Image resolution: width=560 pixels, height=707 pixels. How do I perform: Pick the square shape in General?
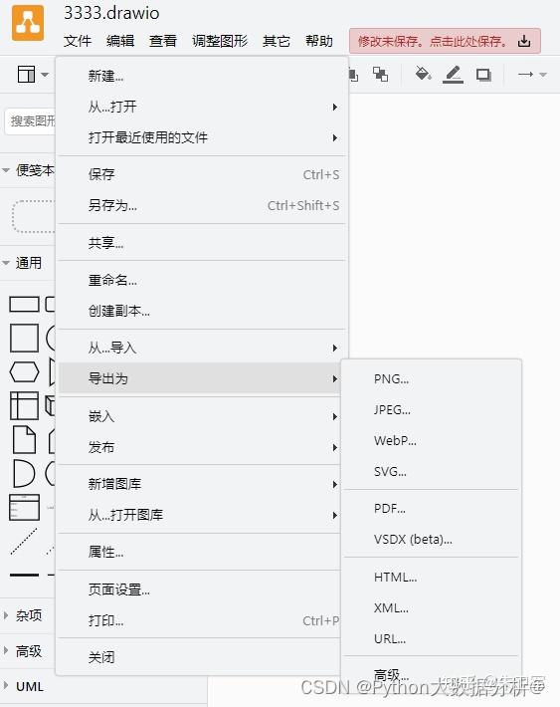(24, 339)
